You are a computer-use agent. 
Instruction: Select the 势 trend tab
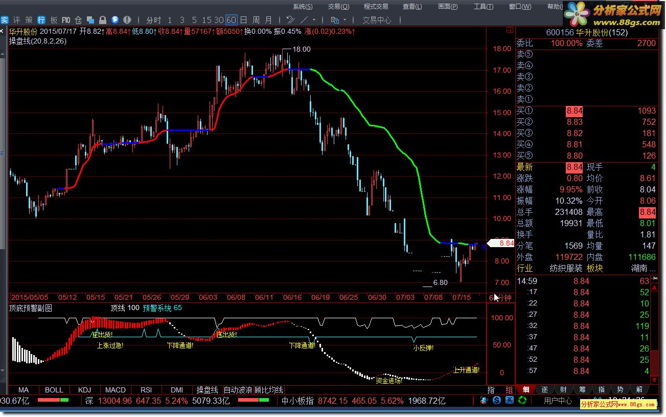pos(620,390)
